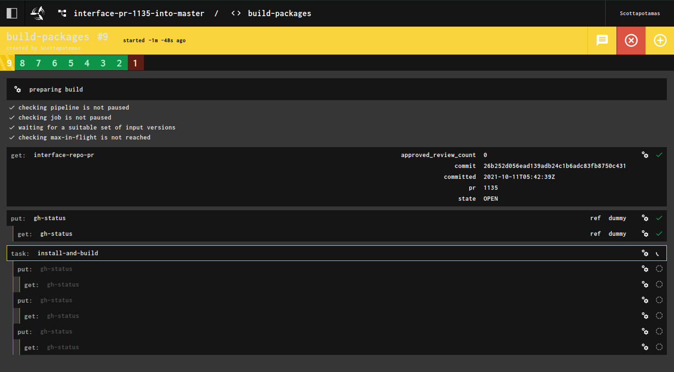This screenshot has width=674, height=372.
Task: Select the commit hash value text
Action: tap(555, 166)
